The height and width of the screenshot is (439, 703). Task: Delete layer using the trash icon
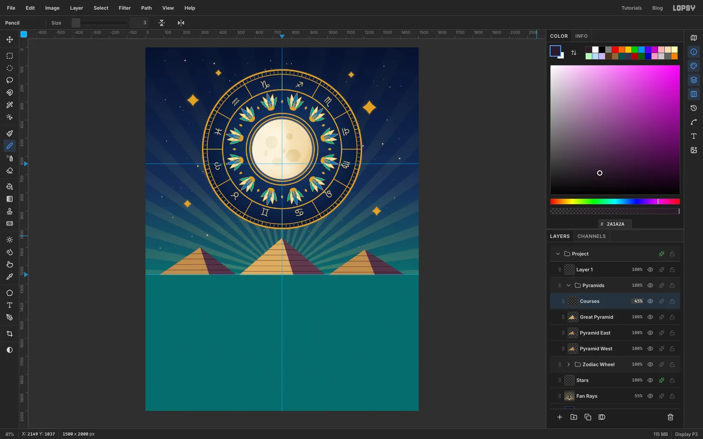point(670,417)
